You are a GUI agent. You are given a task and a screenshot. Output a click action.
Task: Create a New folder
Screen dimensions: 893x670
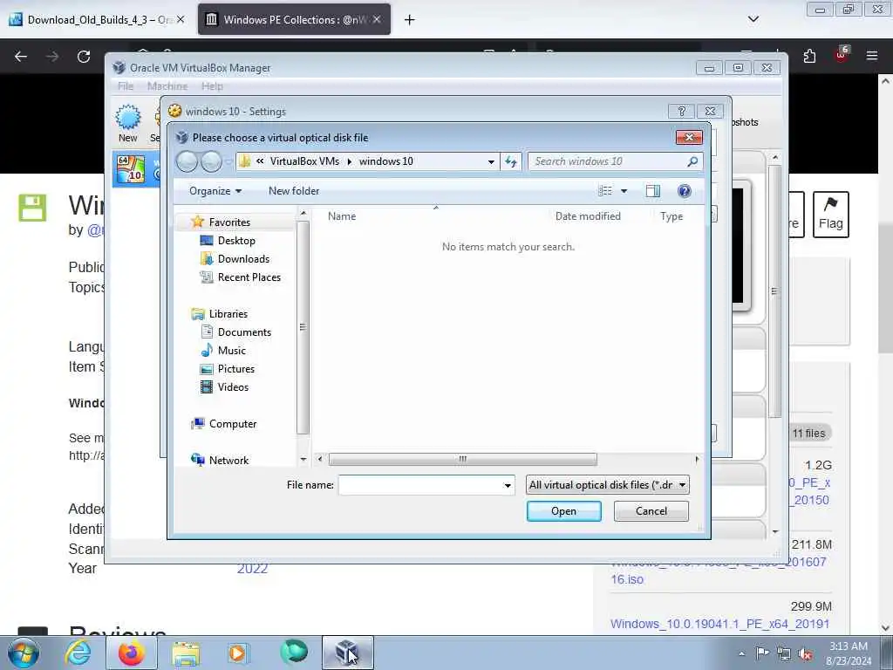pos(294,191)
